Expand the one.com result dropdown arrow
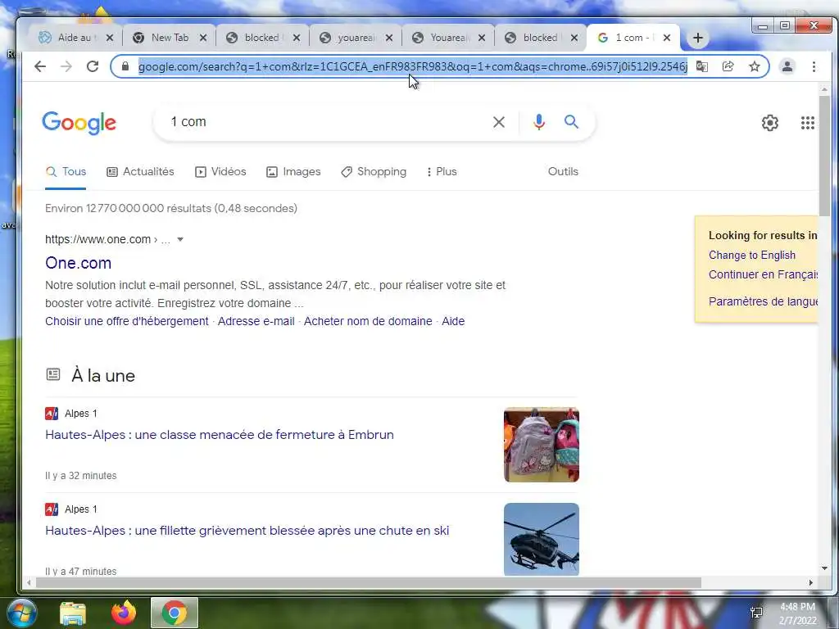Viewport: 839px width, 629px height. pyautogui.click(x=180, y=240)
